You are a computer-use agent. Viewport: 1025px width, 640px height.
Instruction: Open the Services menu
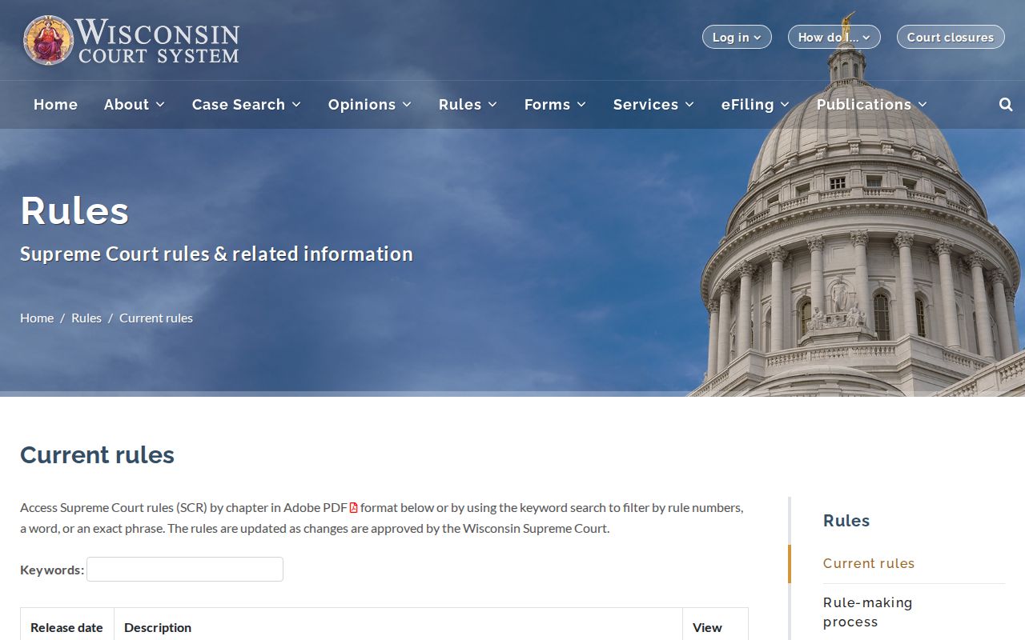coord(654,105)
